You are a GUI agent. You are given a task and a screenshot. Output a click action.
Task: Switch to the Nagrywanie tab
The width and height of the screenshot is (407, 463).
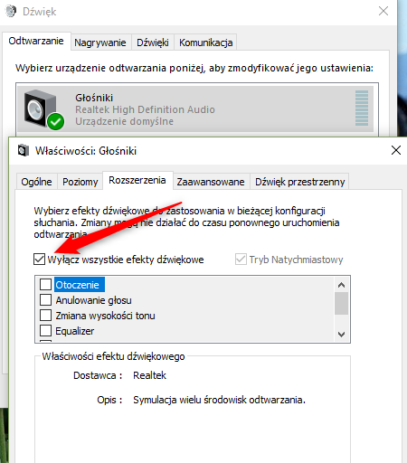pyautogui.click(x=100, y=43)
